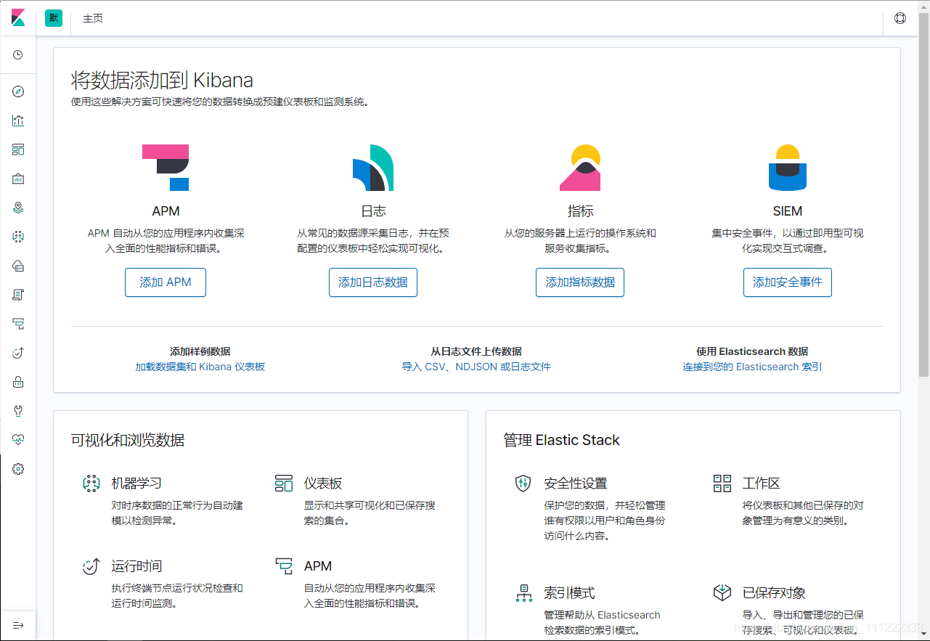Click the 运行时间 card icon
This screenshot has width=930, height=641.
pos(91,566)
